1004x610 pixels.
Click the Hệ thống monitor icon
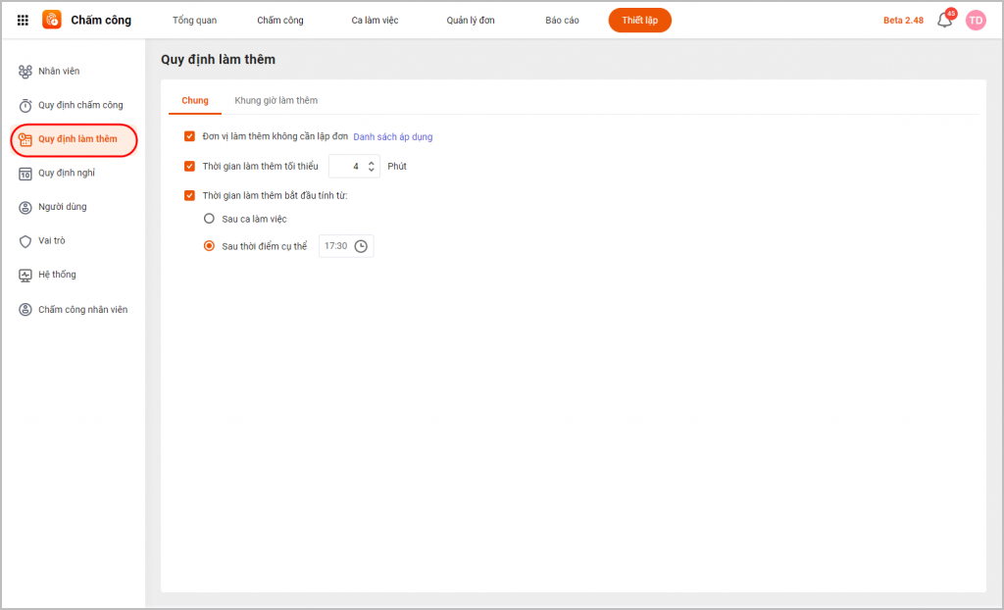click(25, 276)
